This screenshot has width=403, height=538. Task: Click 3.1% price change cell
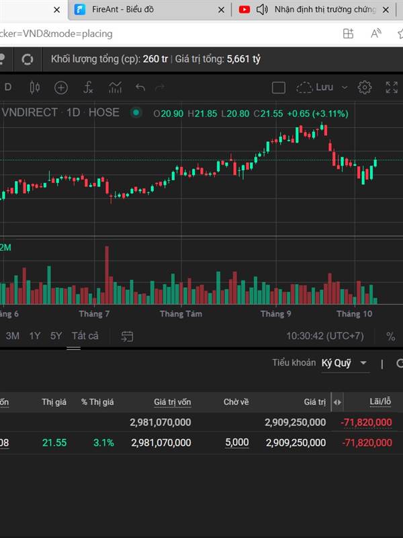point(103,443)
